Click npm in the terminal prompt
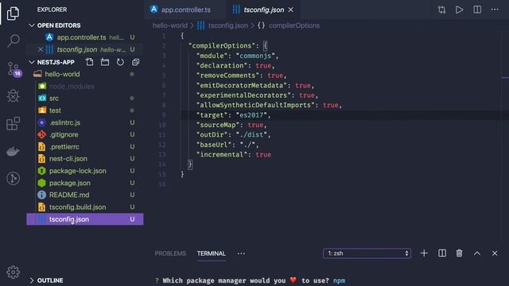Screen dimensions: 509x286 click(340, 280)
